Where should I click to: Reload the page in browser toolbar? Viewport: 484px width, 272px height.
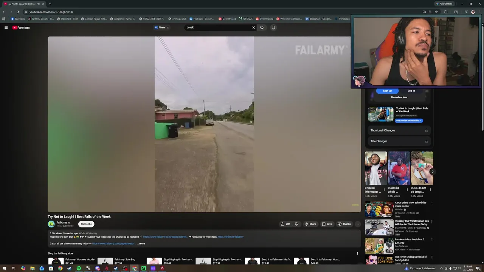pyautogui.click(x=17, y=12)
